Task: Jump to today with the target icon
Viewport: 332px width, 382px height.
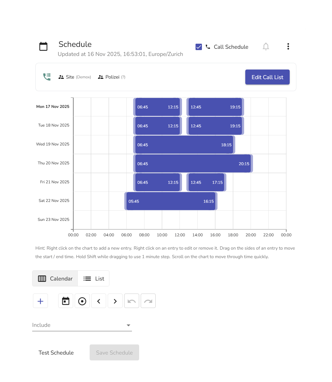Action: tap(82, 301)
